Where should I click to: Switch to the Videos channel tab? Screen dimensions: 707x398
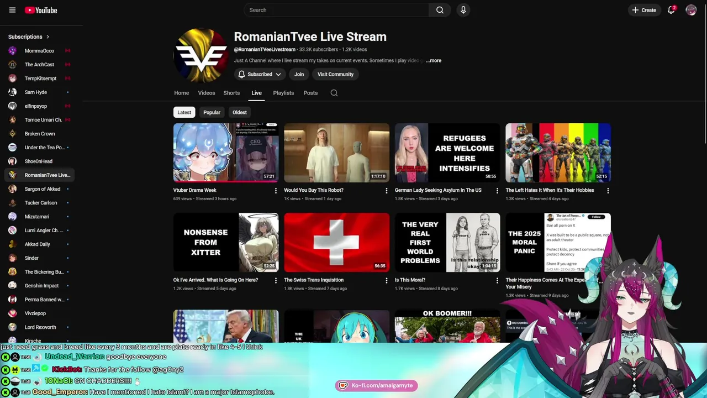point(207,93)
